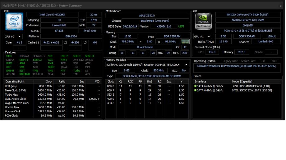The width and height of the screenshot is (286, 160).
Task: Click the BIOS date 04/22/2019
Action: point(130,27)
